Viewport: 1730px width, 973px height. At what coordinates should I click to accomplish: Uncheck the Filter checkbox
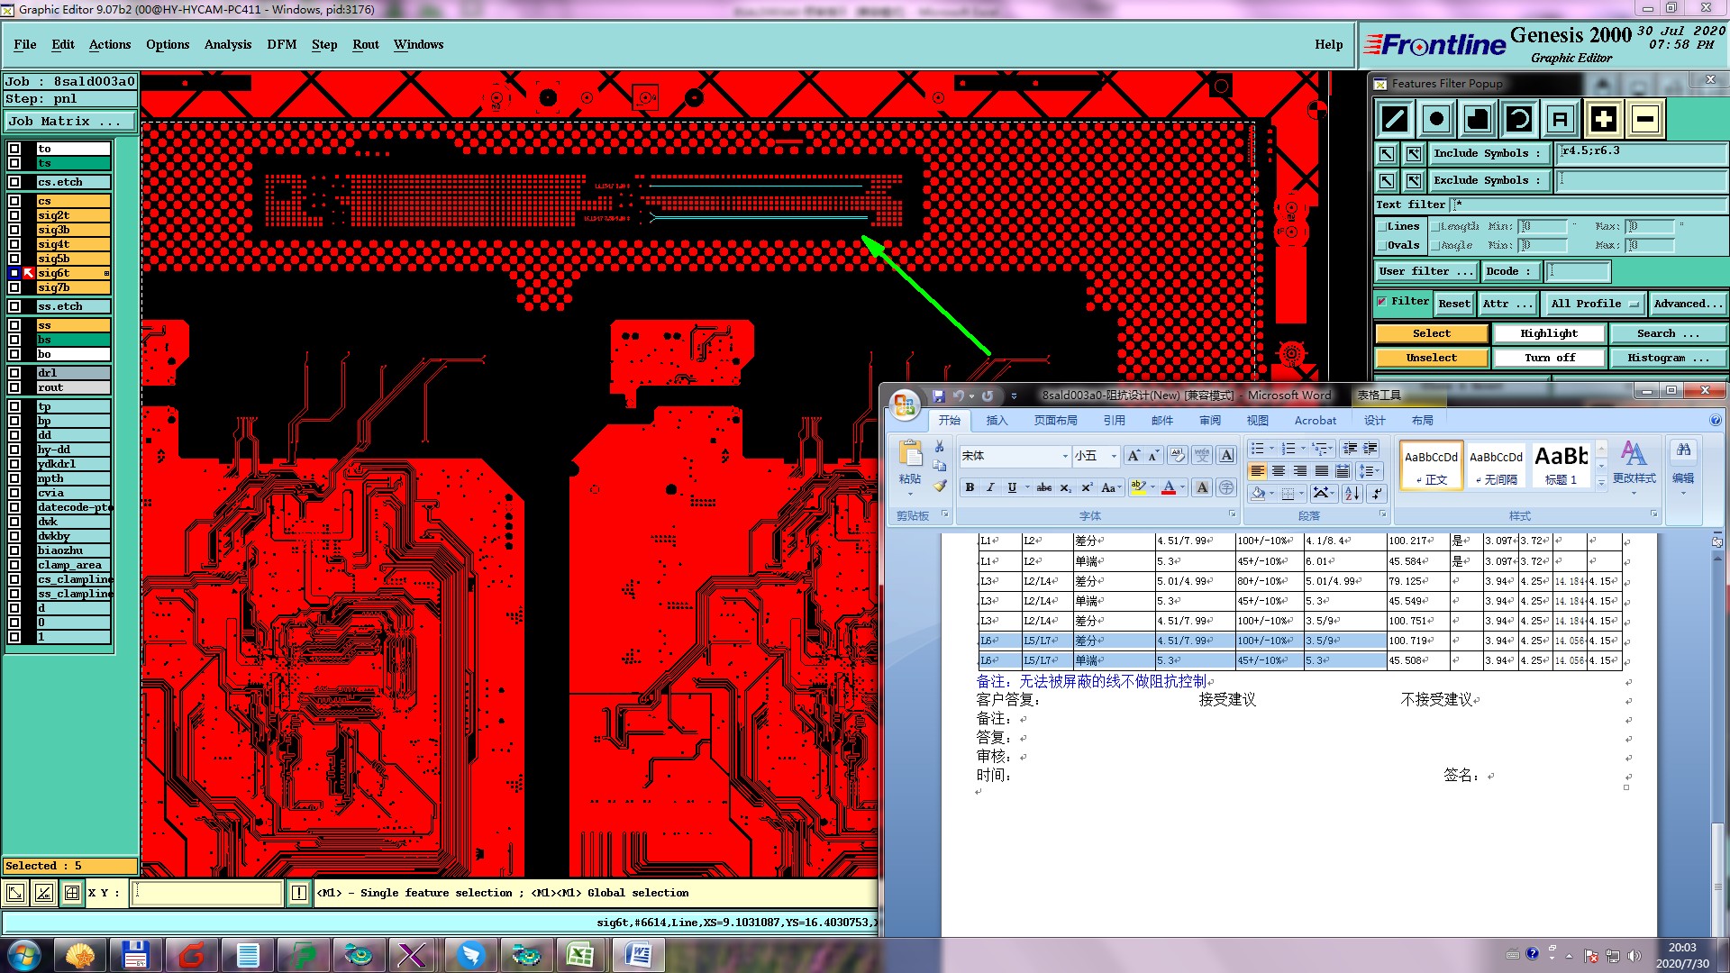(1382, 302)
